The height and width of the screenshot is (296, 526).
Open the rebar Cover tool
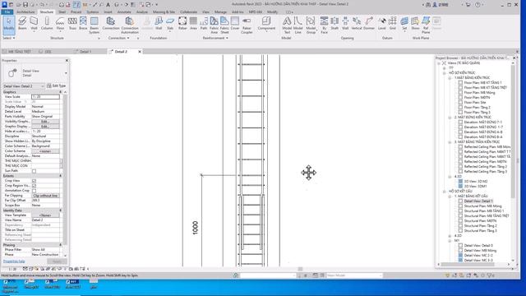tap(235, 24)
